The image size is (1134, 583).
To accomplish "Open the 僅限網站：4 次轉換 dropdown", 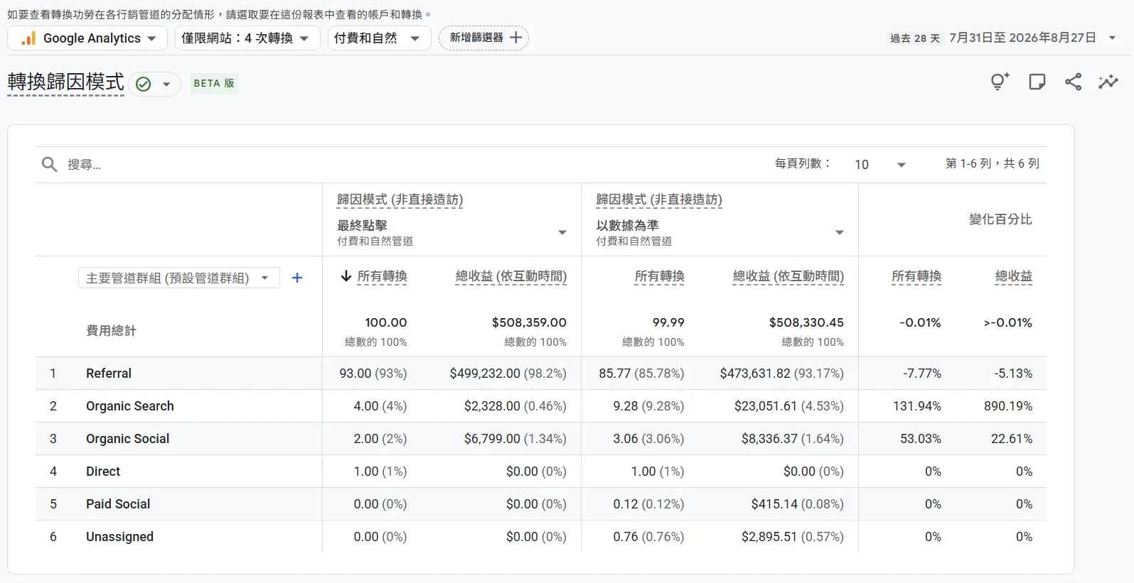I will (x=247, y=38).
